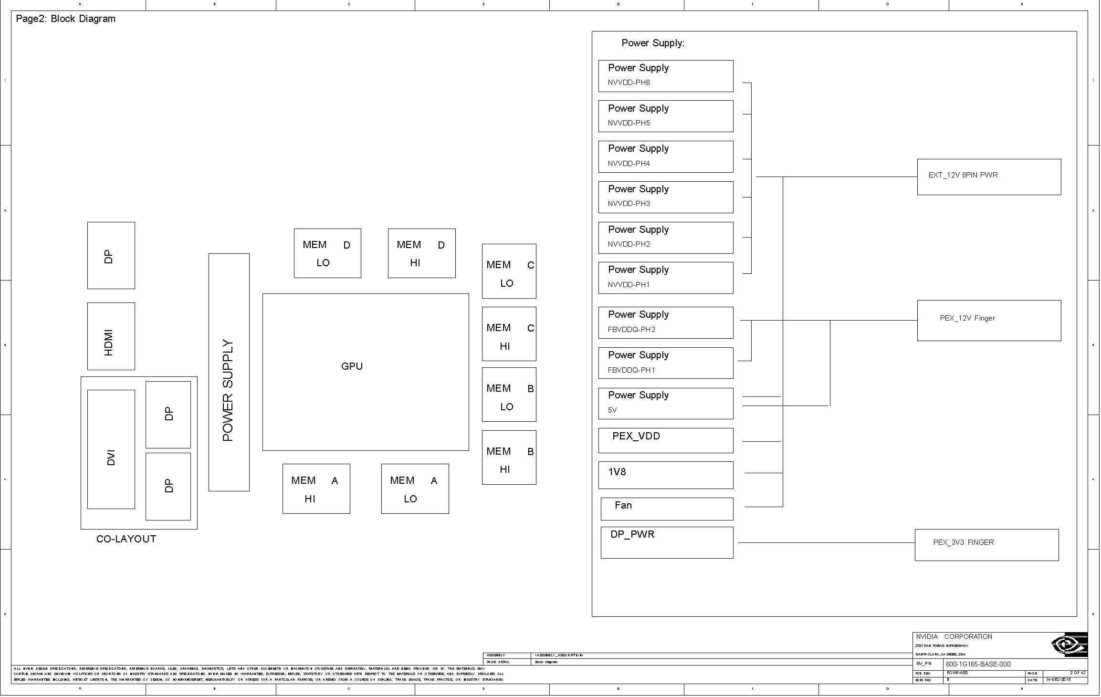
Task: Click the San Tomas Expressway address line
Action: click(x=942, y=646)
